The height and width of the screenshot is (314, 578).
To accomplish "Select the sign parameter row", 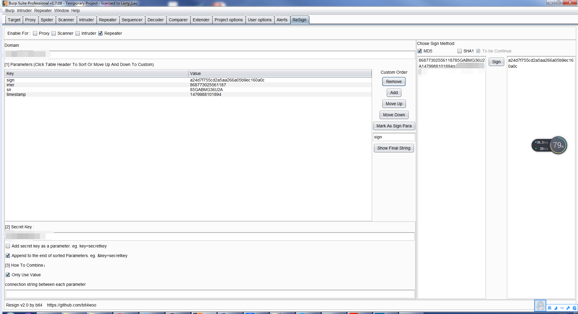I will [x=188, y=80].
